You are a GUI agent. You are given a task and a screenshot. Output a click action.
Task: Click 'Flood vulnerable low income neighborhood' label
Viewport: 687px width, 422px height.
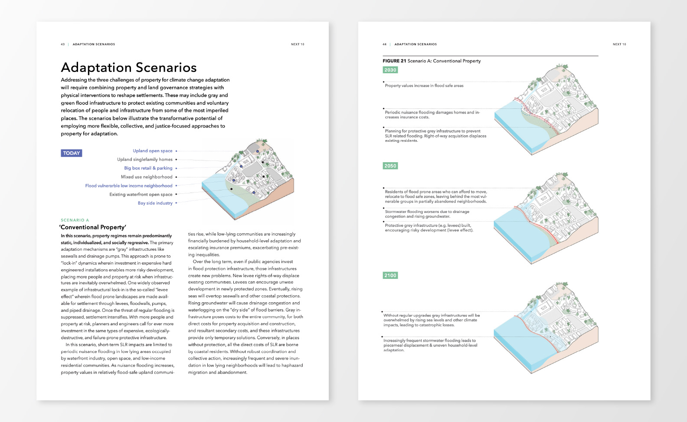pyautogui.click(x=129, y=186)
